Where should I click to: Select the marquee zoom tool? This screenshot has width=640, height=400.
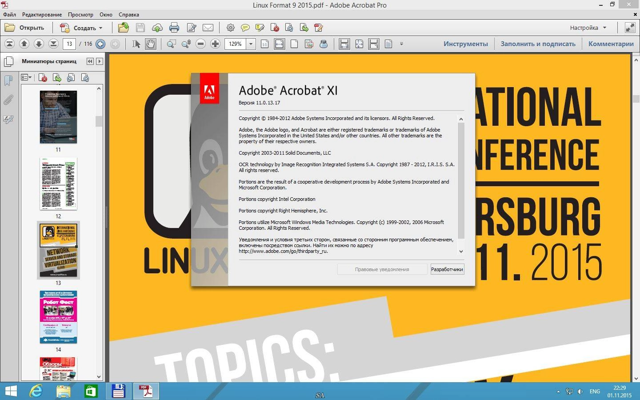tap(172, 44)
